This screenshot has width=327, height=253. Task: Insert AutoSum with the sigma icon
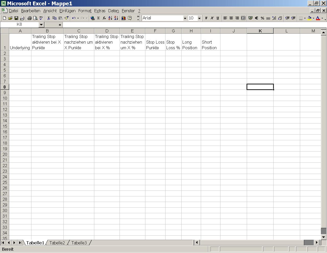99,18
